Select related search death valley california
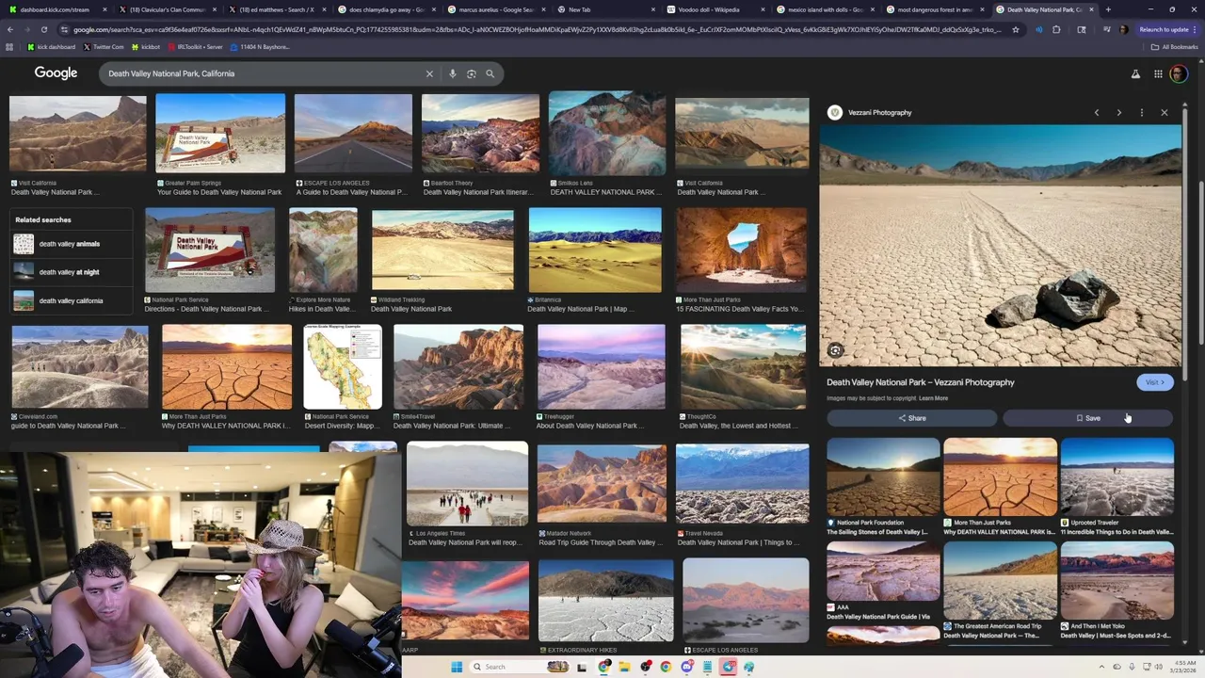 coord(71,300)
